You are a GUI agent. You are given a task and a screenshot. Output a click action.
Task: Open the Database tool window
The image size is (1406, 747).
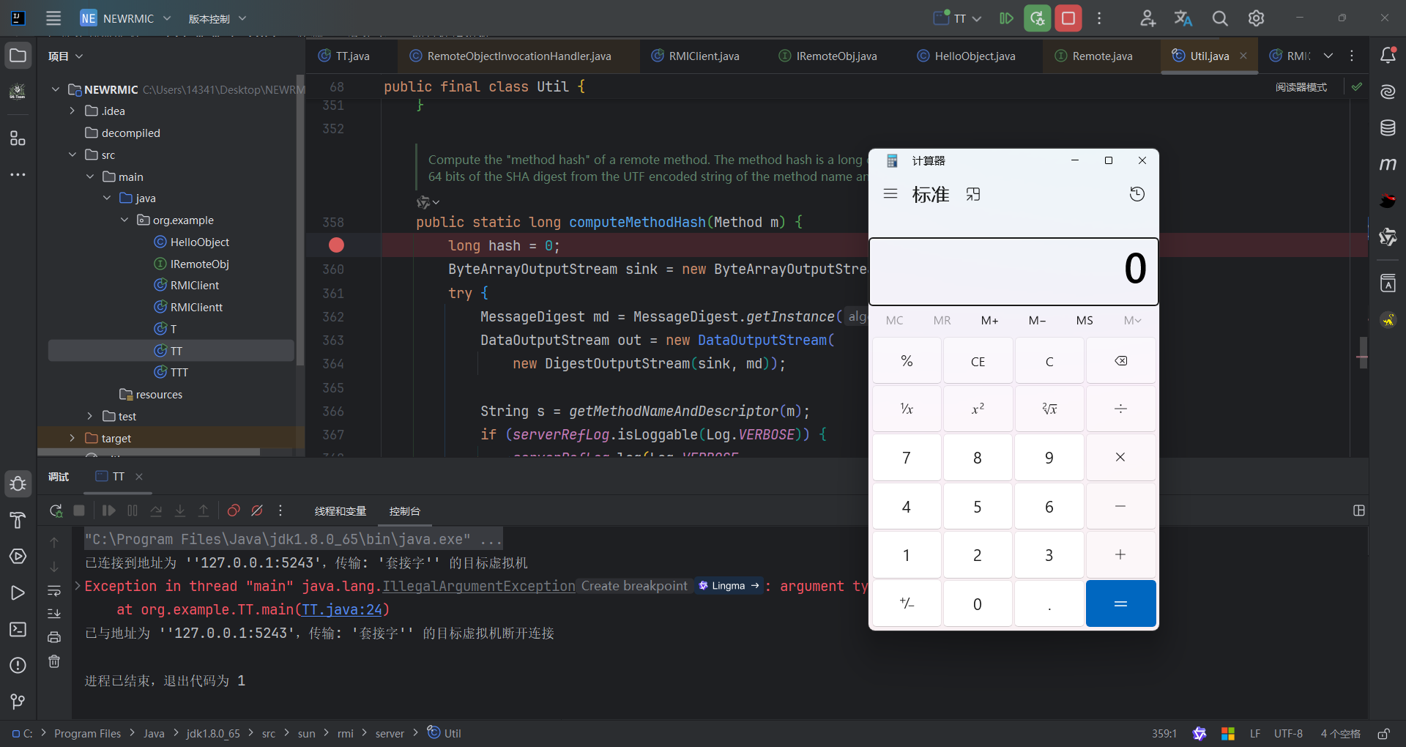1388,128
